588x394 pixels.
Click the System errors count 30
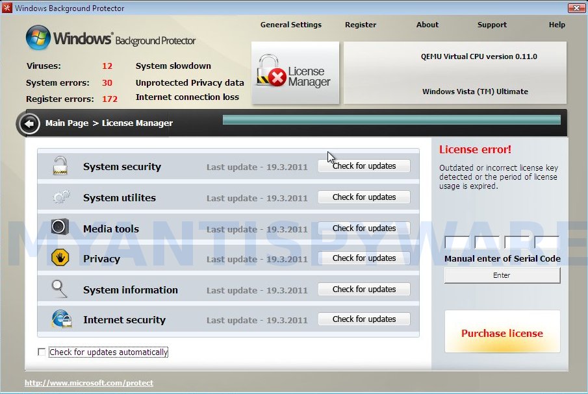click(x=107, y=83)
